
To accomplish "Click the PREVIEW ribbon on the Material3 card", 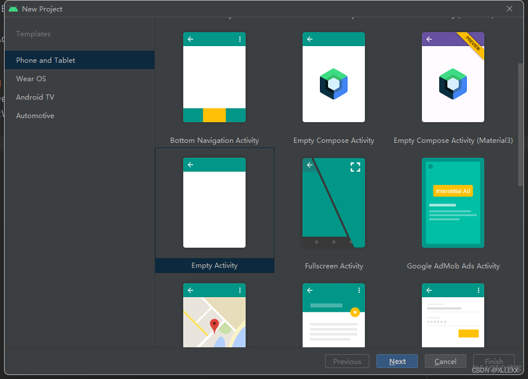I will click(x=472, y=45).
